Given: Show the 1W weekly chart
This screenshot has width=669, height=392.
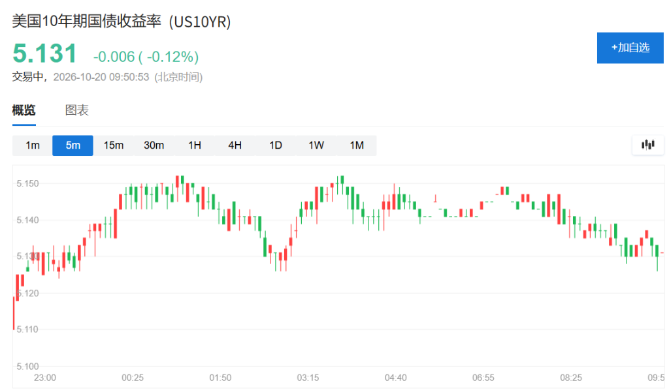Looking at the screenshot, I should point(316,145).
